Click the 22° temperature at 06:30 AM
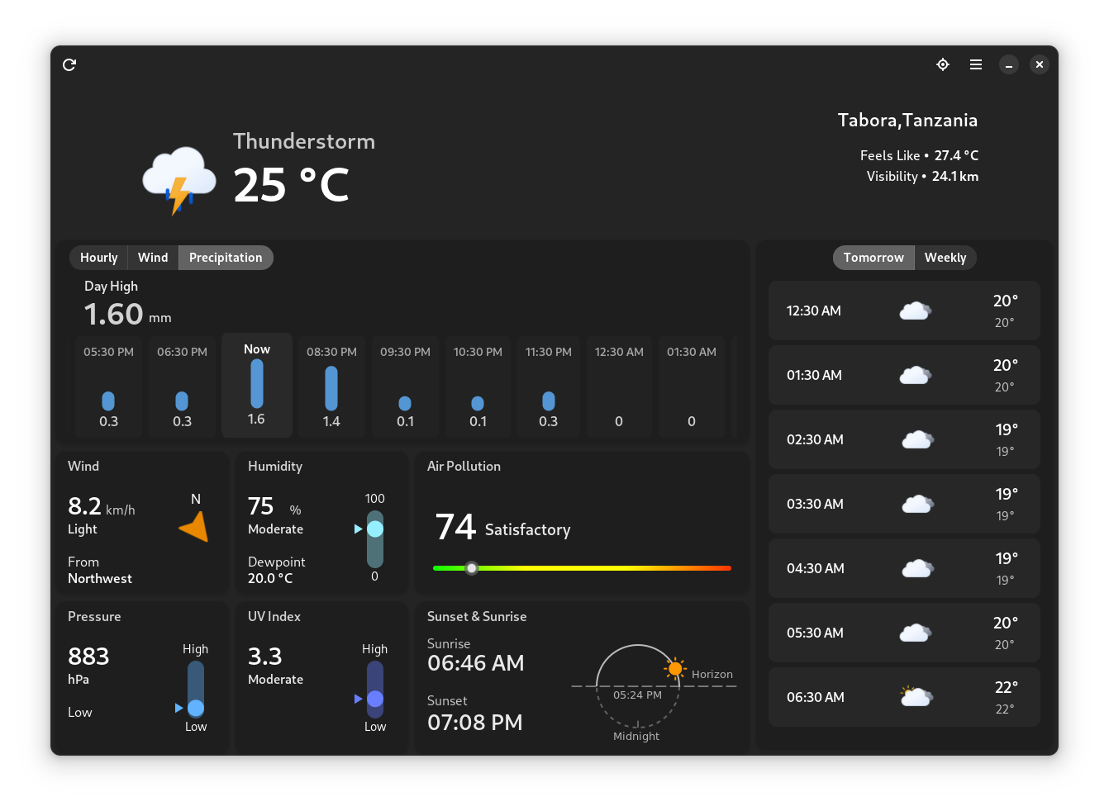The height and width of the screenshot is (811, 1109). 1006,687
